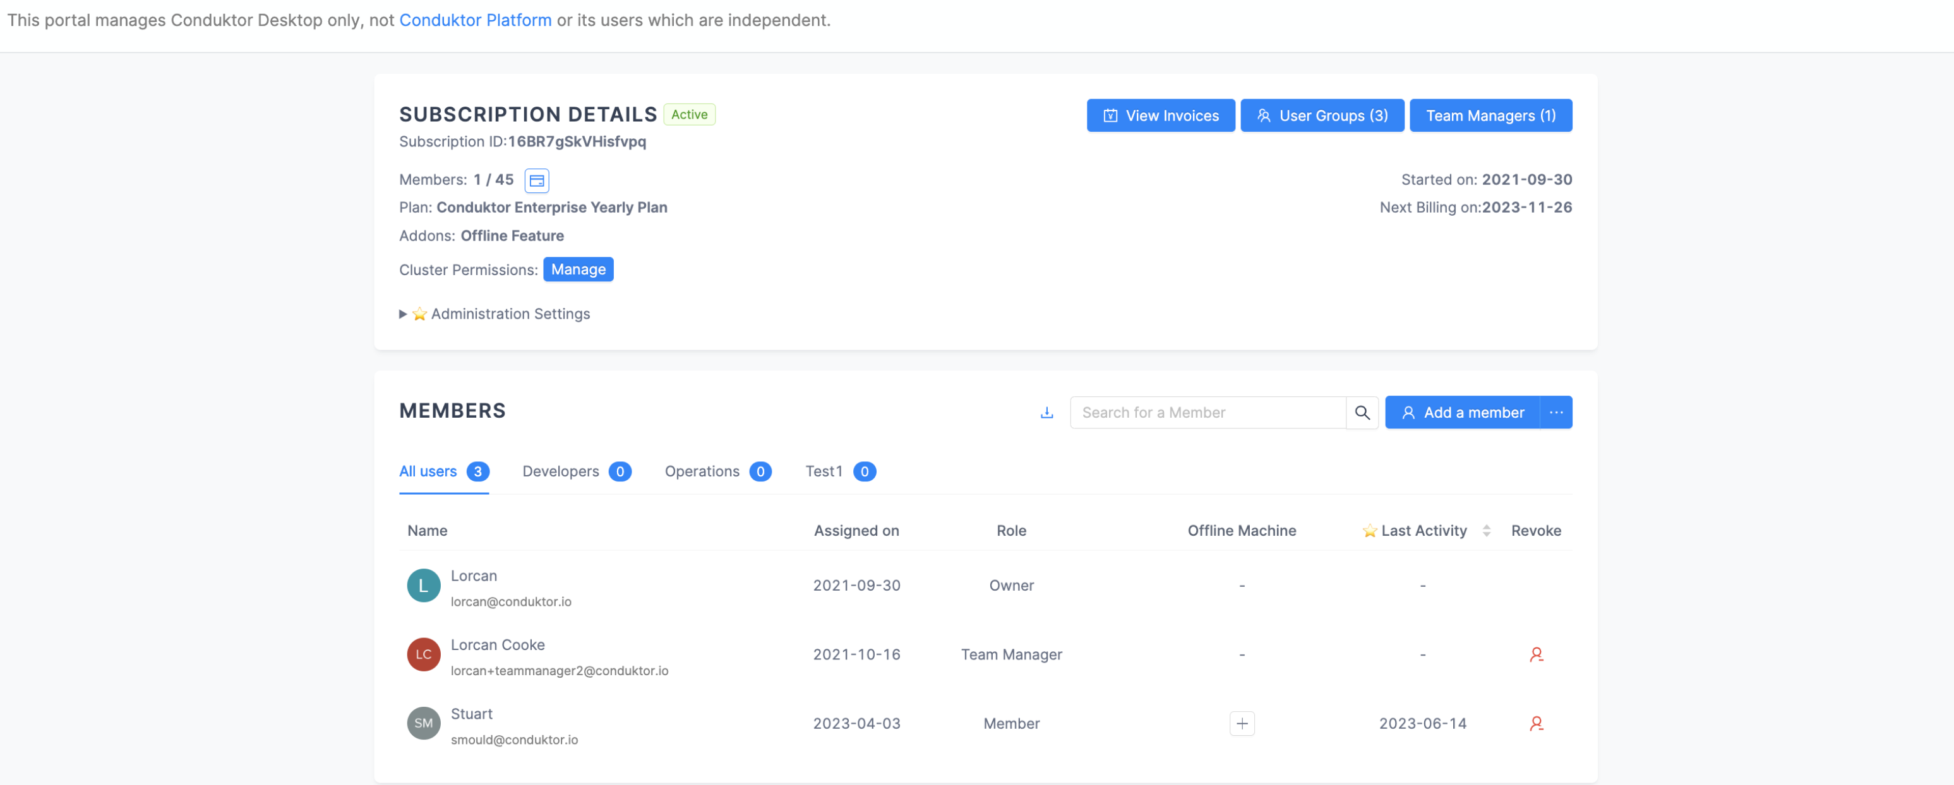The height and width of the screenshot is (785, 1954).
Task: Manage cluster permissions button
Action: (x=578, y=269)
